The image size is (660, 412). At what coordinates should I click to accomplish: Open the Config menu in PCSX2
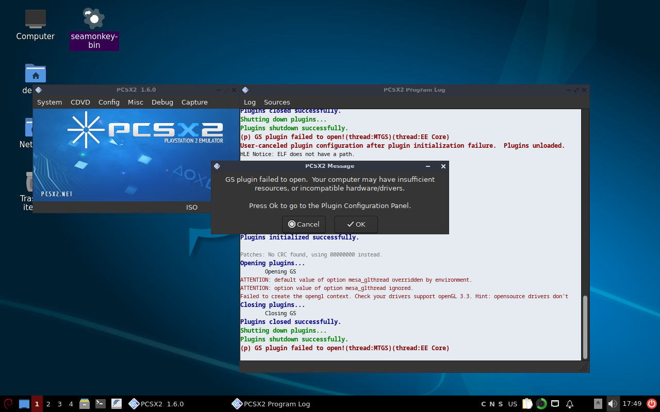[109, 102]
